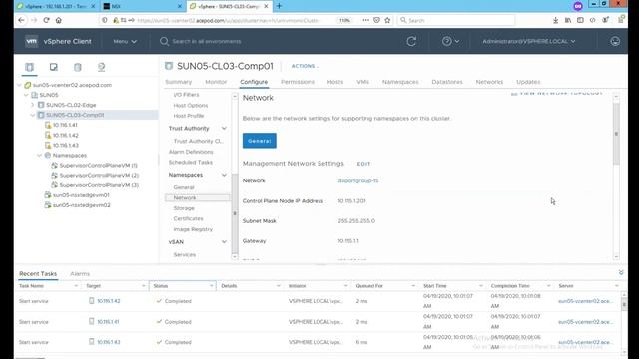The height and width of the screenshot is (359, 639).
Task: Open browser page actions ellipsis
Action: coord(366,20)
